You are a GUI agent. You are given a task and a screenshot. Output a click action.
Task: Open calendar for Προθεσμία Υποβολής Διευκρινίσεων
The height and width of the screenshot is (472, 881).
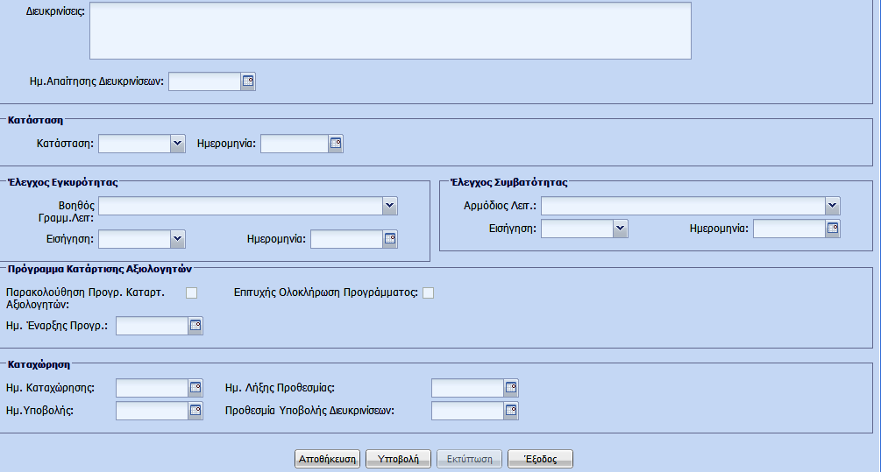click(x=511, y=411)
